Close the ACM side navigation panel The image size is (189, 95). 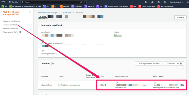[30, 12]
